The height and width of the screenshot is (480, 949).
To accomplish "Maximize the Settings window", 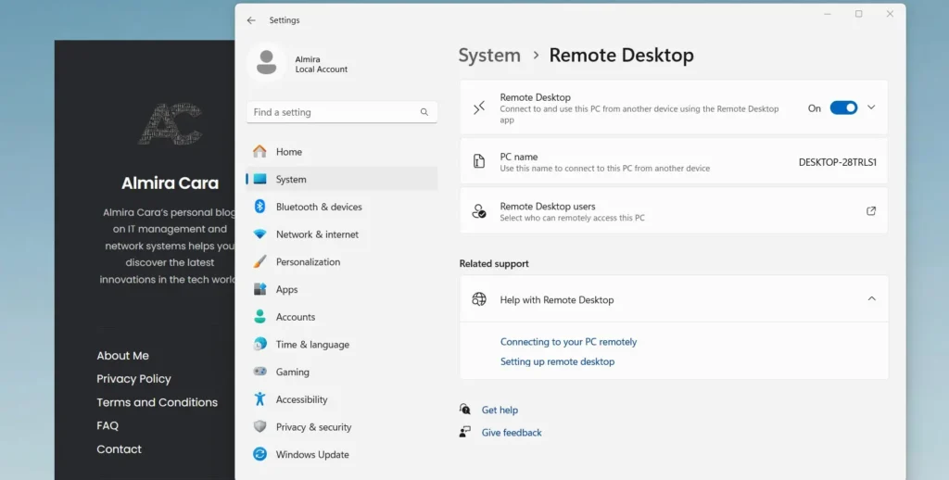I will click(x=858, y=14).
